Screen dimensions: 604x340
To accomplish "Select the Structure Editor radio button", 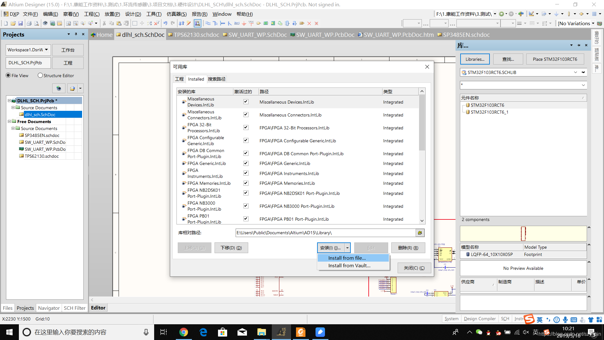I will 40,76.
